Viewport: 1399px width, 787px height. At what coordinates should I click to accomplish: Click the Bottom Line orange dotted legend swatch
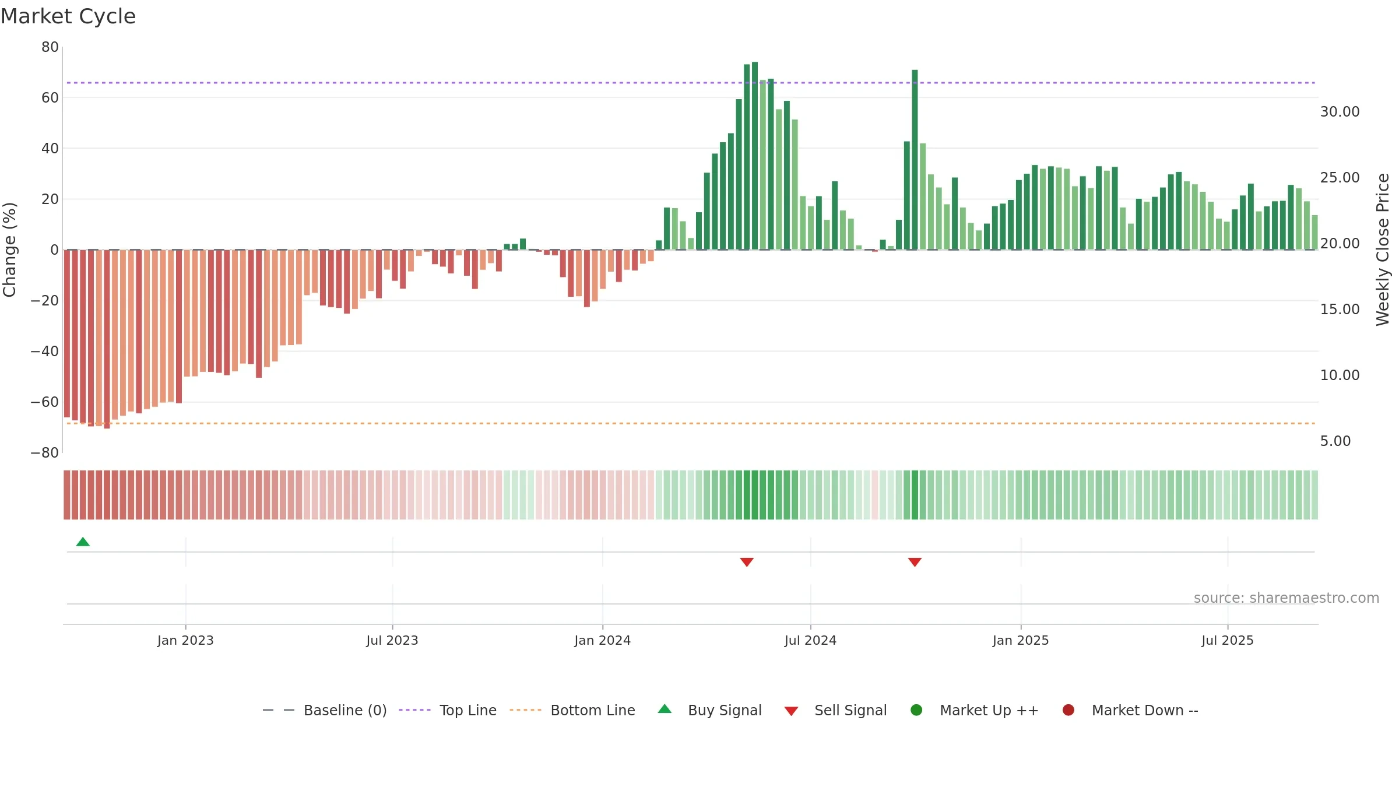[525, 710]
